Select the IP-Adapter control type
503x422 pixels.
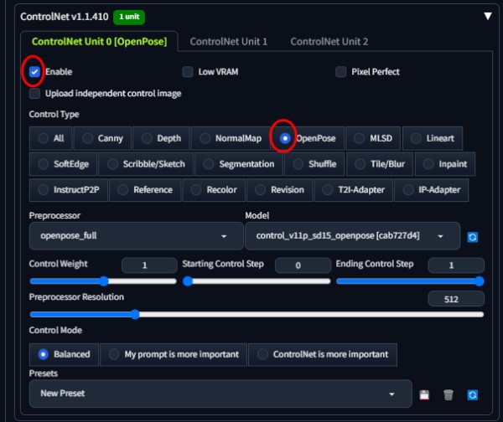tap(432, 190)
